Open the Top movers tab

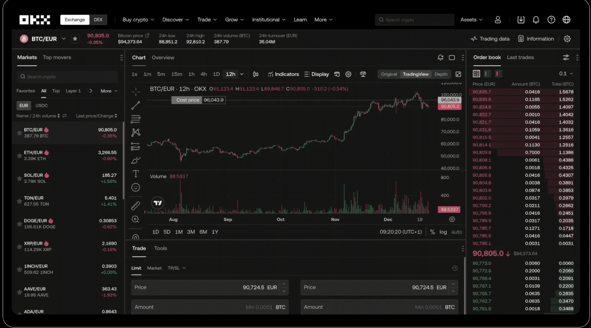point(57,57)
